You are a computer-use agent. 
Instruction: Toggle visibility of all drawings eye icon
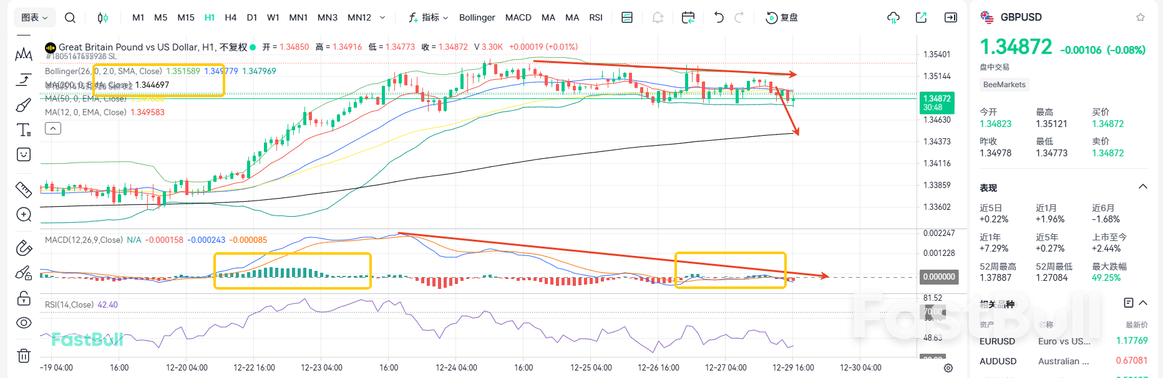tap(23, 323)
